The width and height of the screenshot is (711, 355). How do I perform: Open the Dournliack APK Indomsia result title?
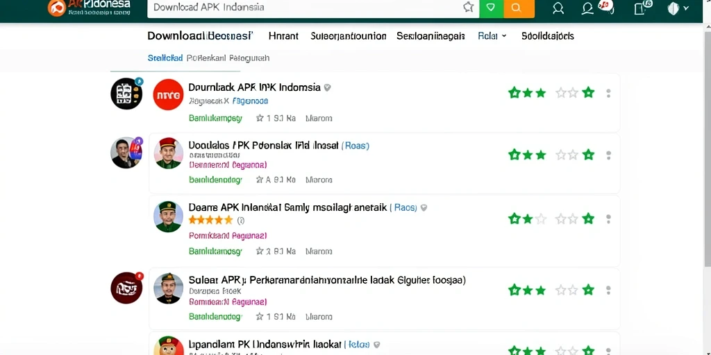(254, 87)
